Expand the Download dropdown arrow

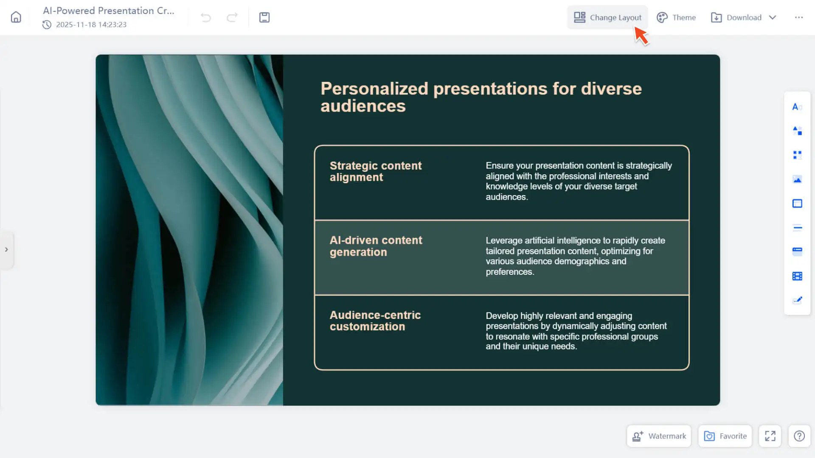(x=773, y=17)
